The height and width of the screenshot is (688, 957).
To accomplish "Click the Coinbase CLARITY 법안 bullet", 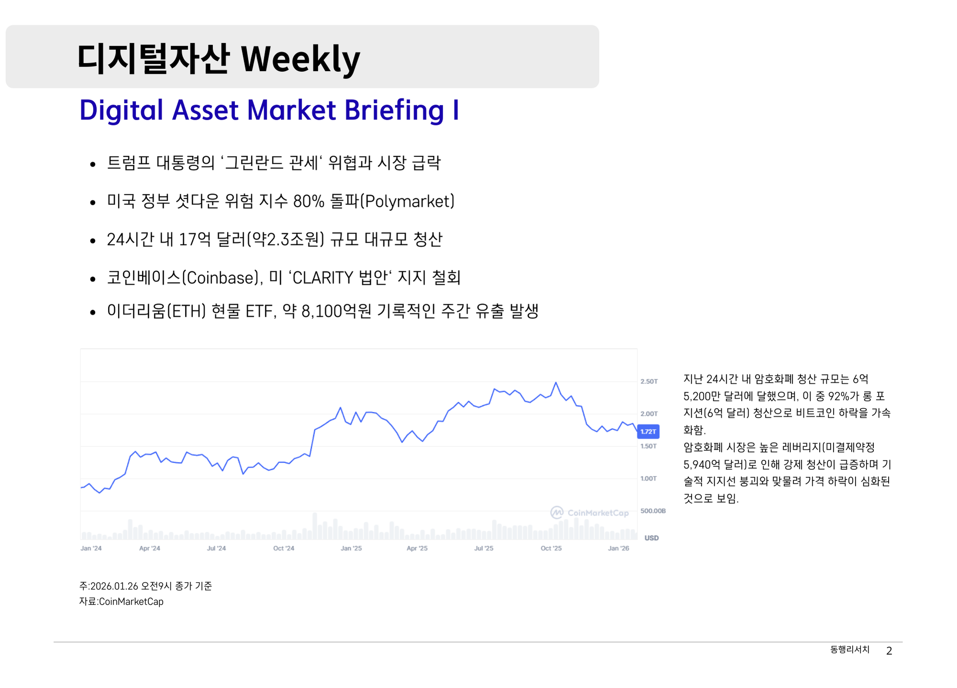I will [x=283, y=277].
